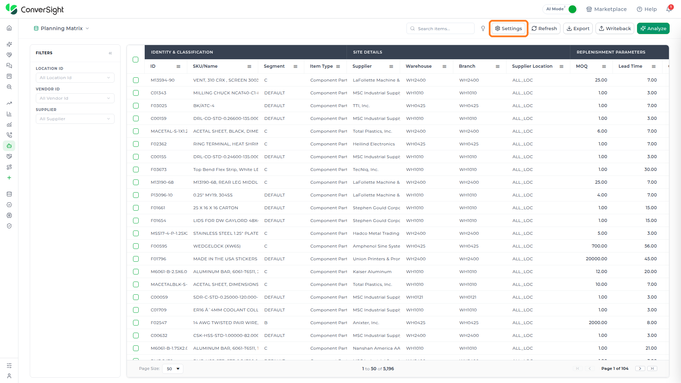The height and width of the screenshot is (383, 681).
Task: Collapse the Filters panel chevron
Action: pos(110,53)
